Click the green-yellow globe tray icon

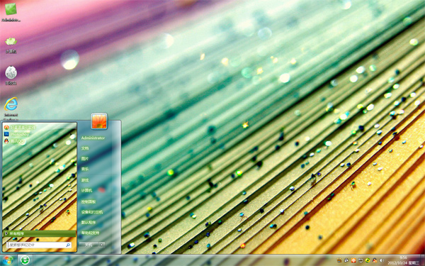tap(368, 260)
